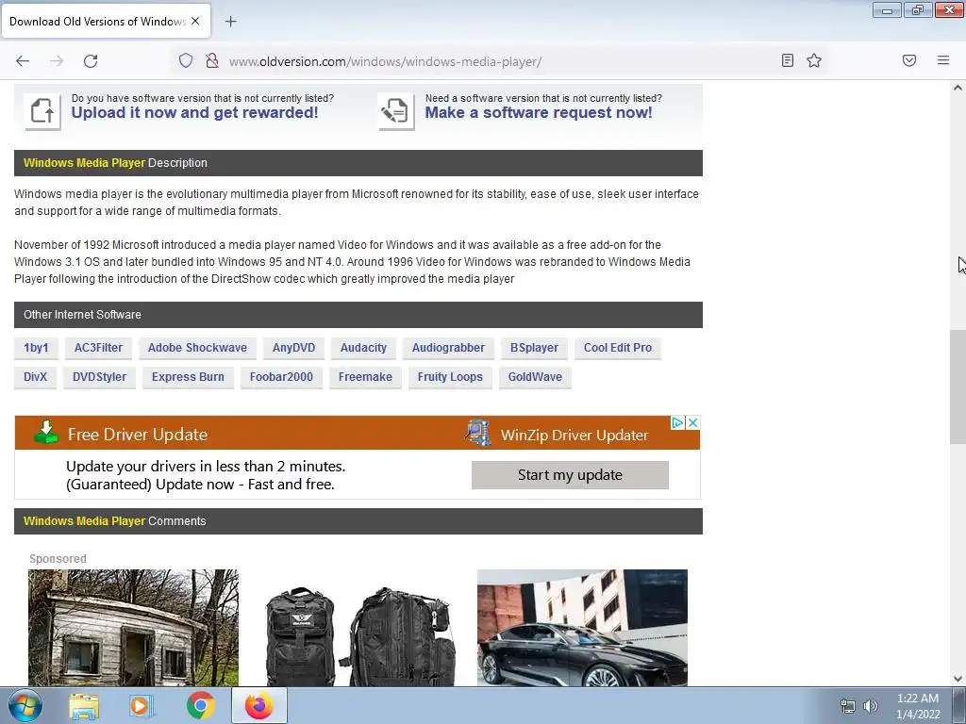
Task: Go back to the previous page
Action: click(23, 61)
